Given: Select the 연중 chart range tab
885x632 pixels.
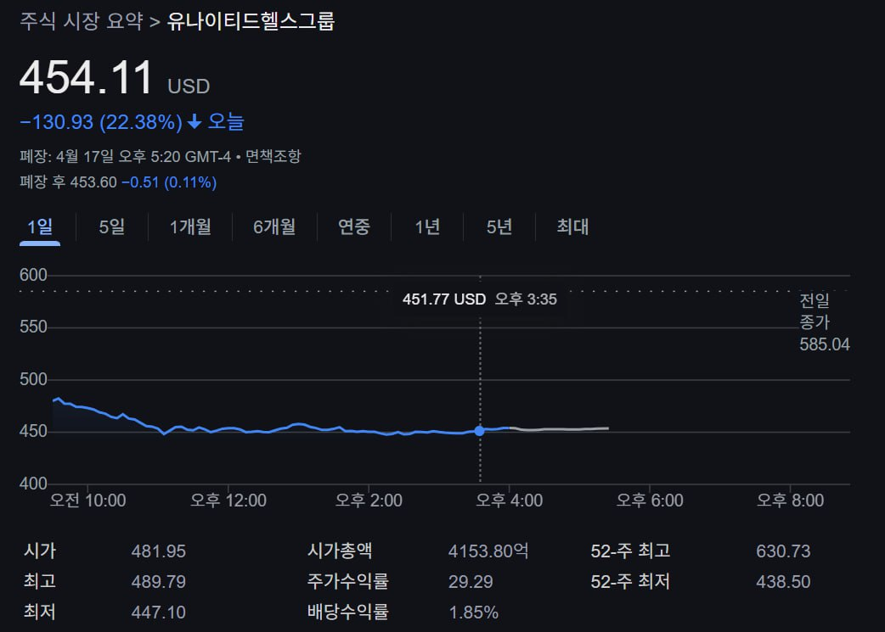Looking at the screenshot, I should point(354,227).
